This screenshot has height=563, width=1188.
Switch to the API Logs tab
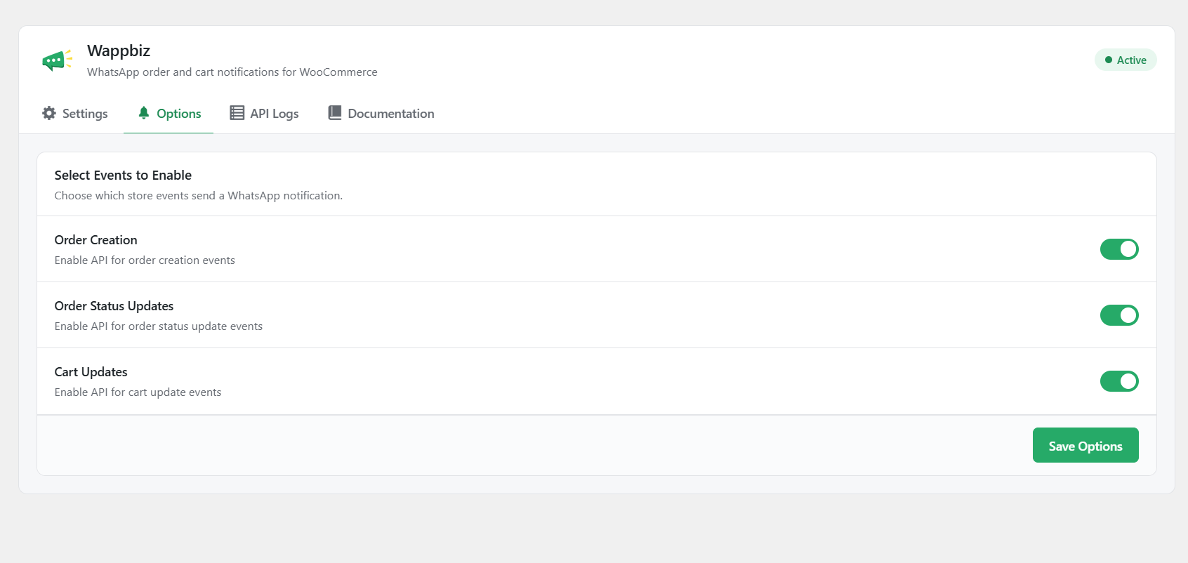(264, 114)
